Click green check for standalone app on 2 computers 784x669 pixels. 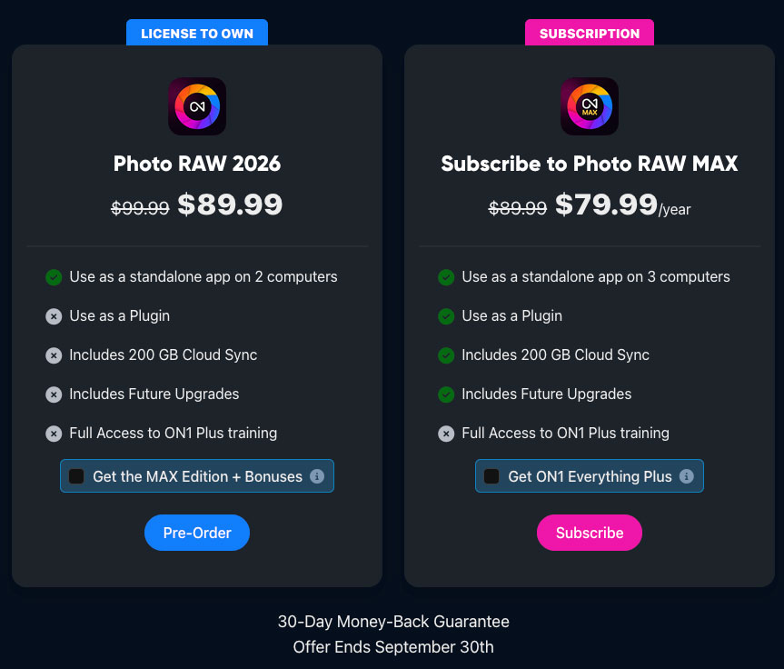point(54,277)
